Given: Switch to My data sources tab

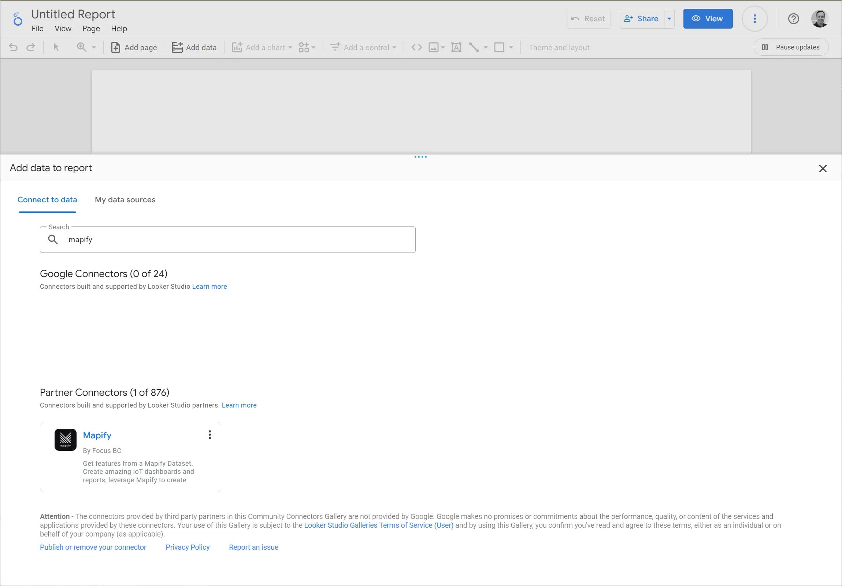Looking at the screenshot, I should pyautogui.click(x=125, y=200).
